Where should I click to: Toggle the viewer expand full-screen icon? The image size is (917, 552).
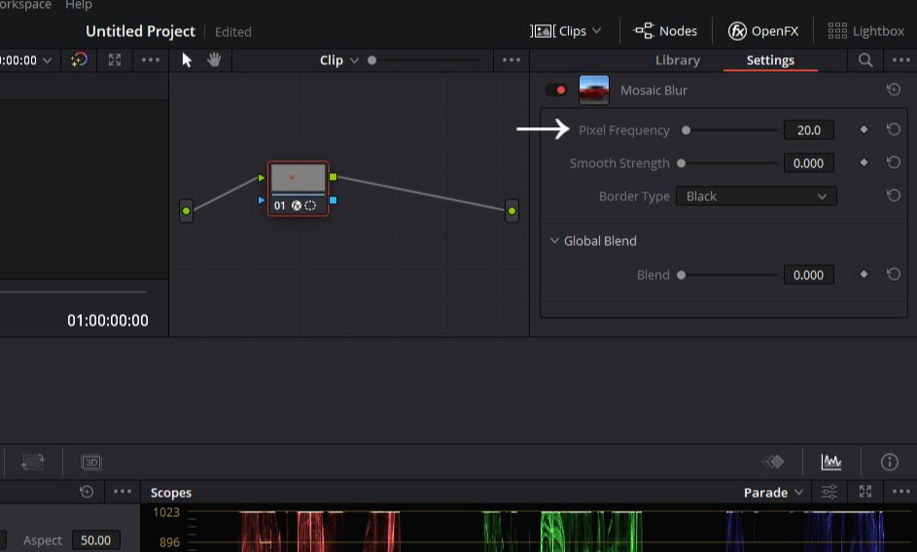(x=115, y=59)
